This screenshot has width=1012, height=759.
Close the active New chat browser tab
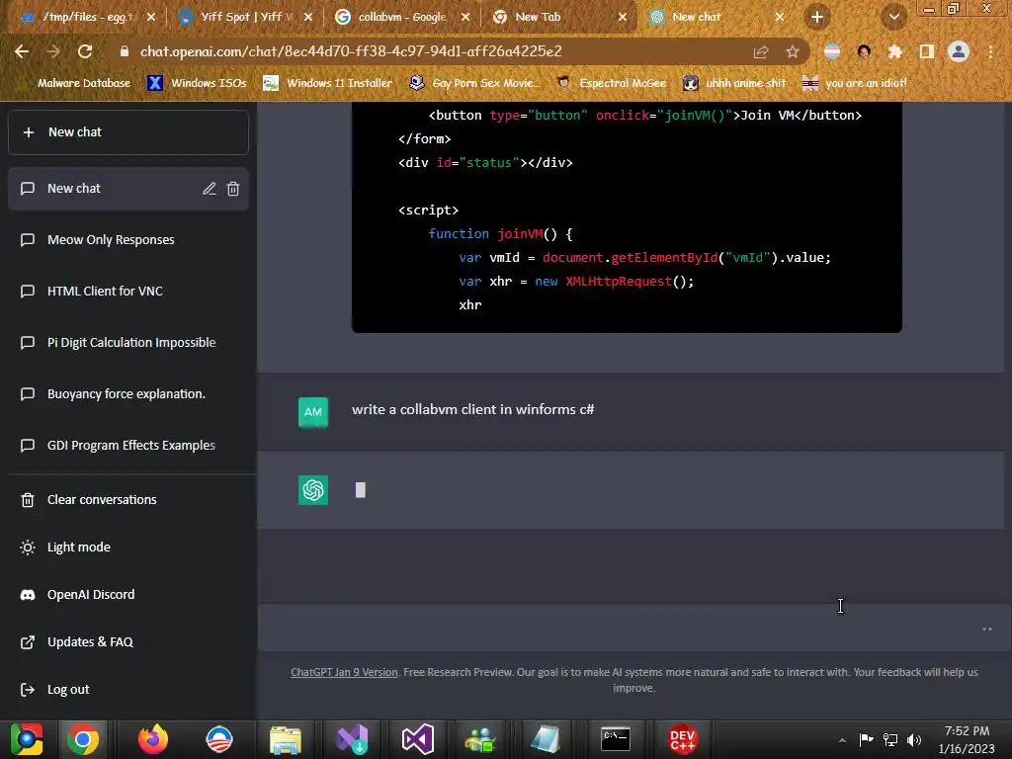(x=780, y=18)
